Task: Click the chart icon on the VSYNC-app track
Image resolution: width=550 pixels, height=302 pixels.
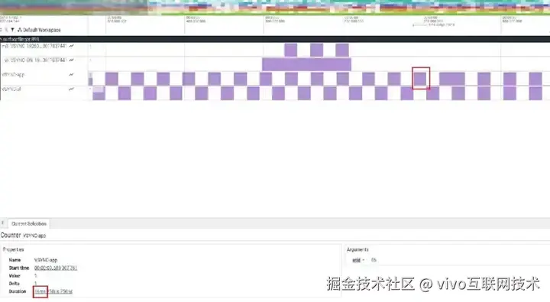Action: click(x=72, y=74)
